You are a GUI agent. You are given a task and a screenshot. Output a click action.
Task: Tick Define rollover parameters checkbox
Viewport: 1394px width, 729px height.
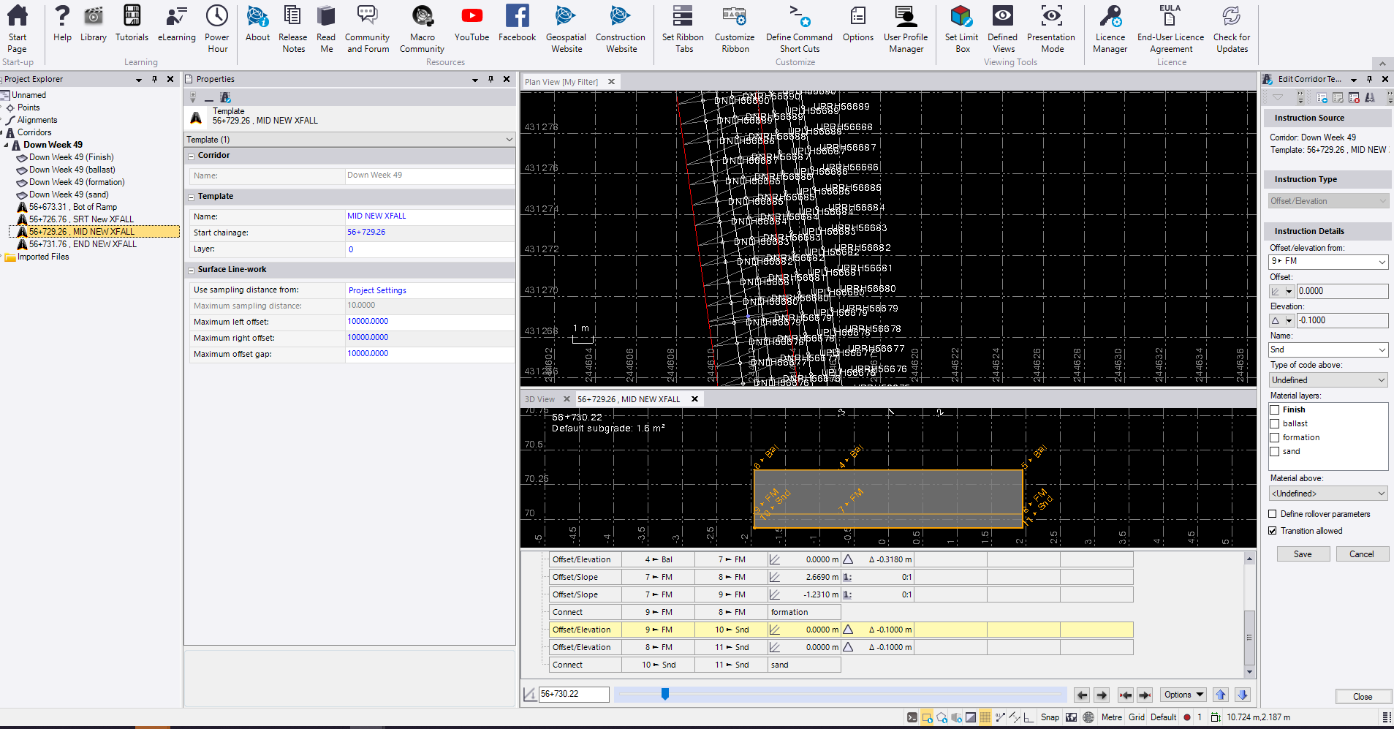click(x=1273, y=514)
